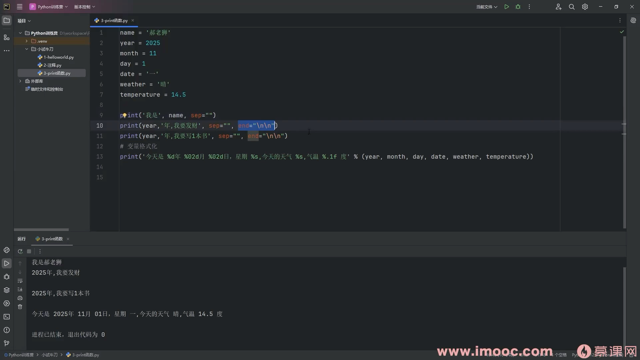Open 1-helloworld.py in project tree
The height and width of the screenshot is (360, 640).
coord(58,57)
